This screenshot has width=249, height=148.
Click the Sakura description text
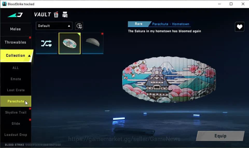[164, 31]
